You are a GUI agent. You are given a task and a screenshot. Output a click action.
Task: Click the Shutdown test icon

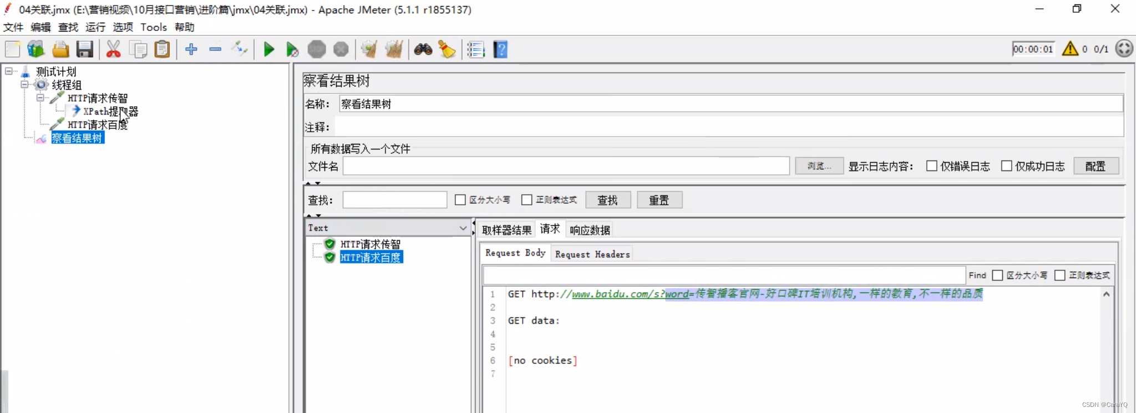pos(341,49)
